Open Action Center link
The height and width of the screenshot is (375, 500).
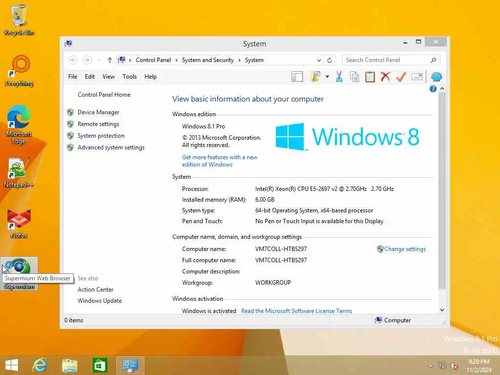pos(95,290)
